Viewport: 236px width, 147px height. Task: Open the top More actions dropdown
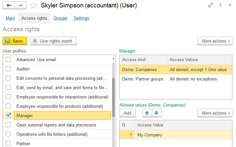click(215, 41)
